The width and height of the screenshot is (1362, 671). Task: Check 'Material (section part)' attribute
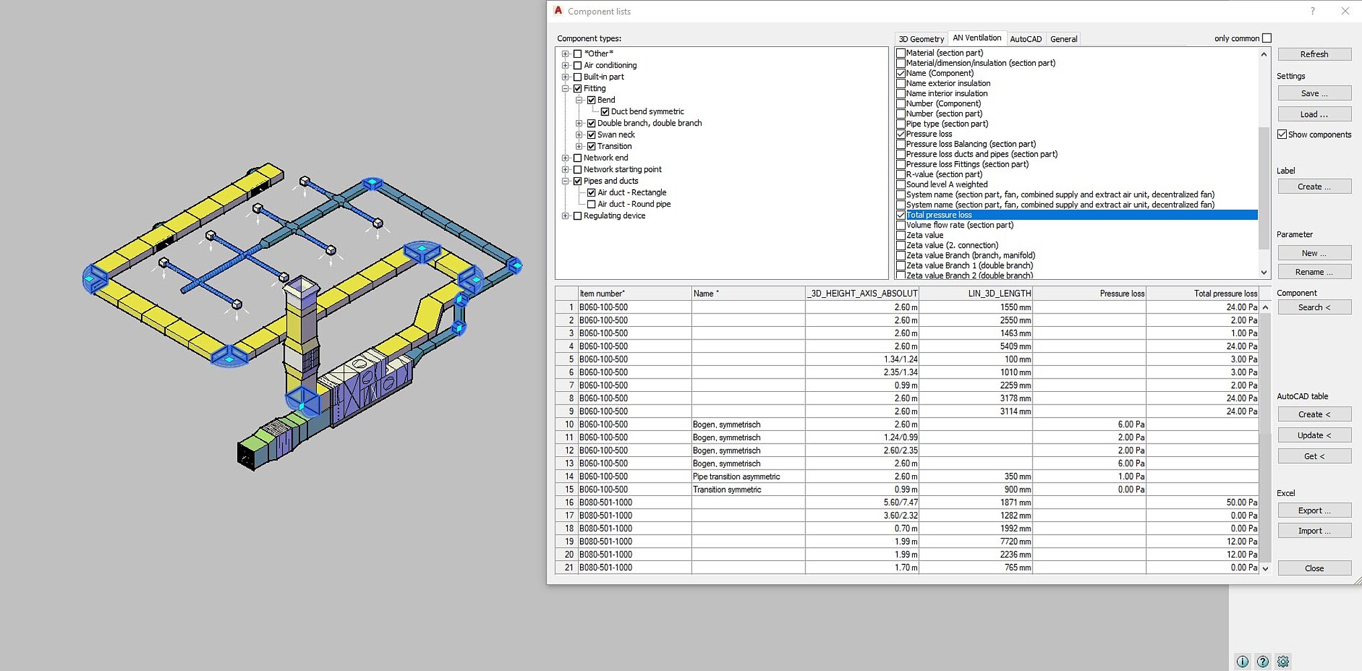902,52
